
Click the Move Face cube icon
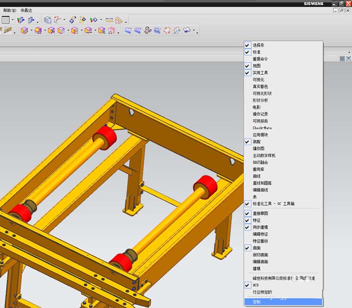tap(24, 30)
